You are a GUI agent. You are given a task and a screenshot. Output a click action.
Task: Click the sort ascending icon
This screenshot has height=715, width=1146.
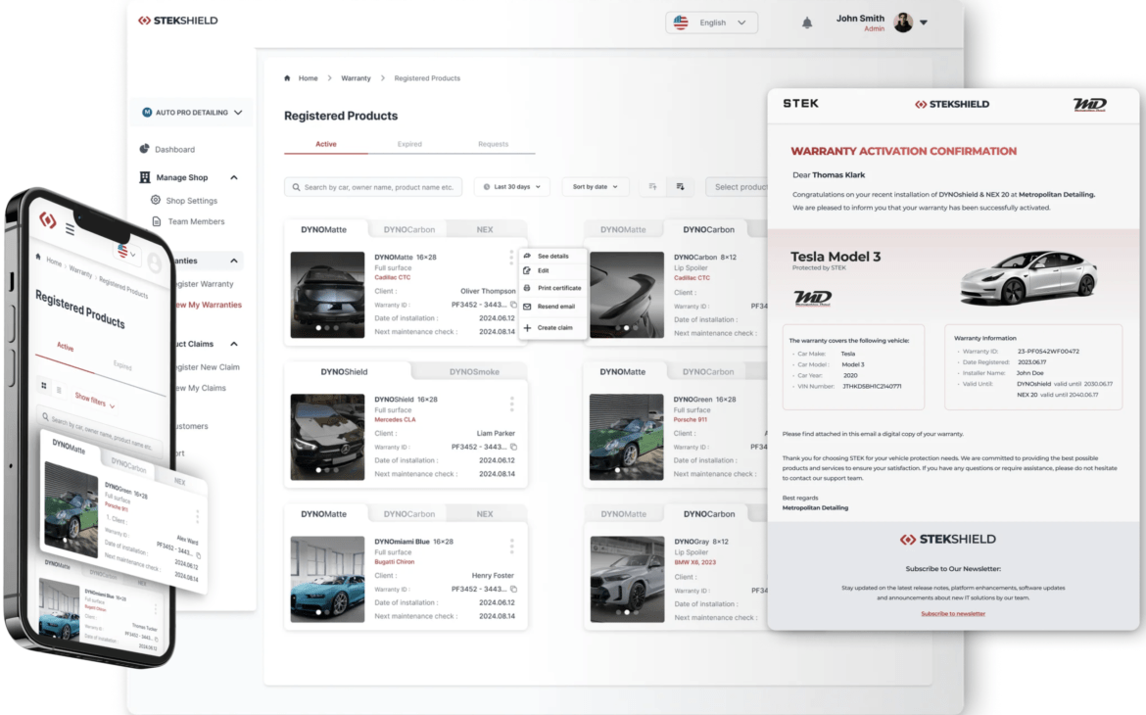point(652,186)
